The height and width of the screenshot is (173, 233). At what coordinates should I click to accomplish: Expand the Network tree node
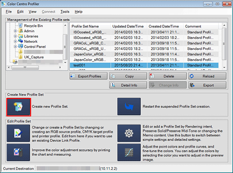pos(15,41)
